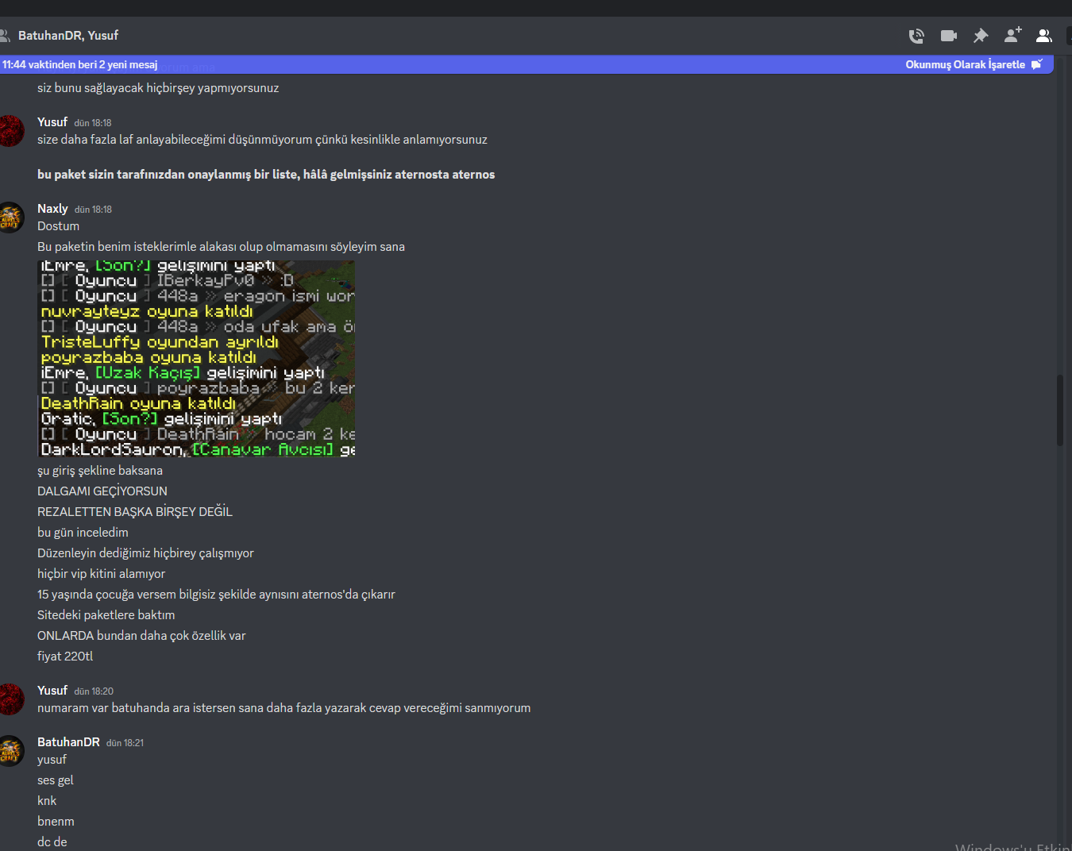Viewport: 1072px width, 851px height.
Task: Click message 'bnenm'
Action: [56, 822]
